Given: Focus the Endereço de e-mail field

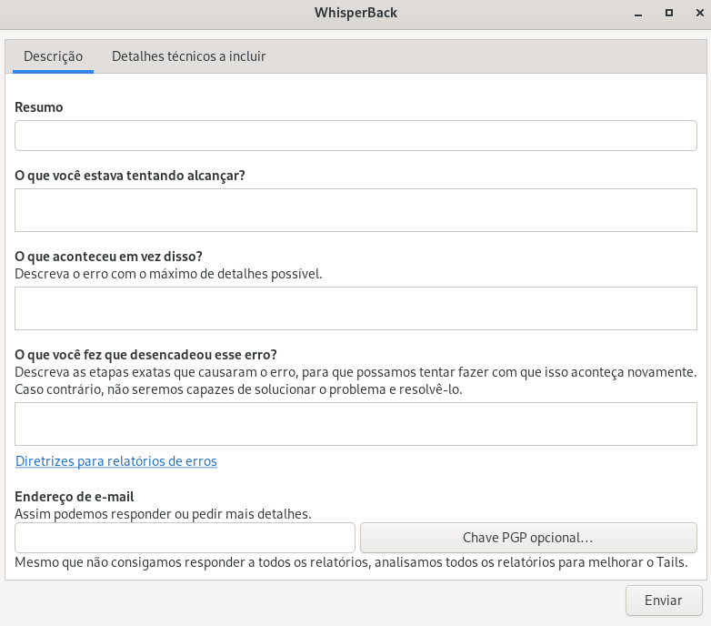Looking at the screenshot, I should pos(185,538).
